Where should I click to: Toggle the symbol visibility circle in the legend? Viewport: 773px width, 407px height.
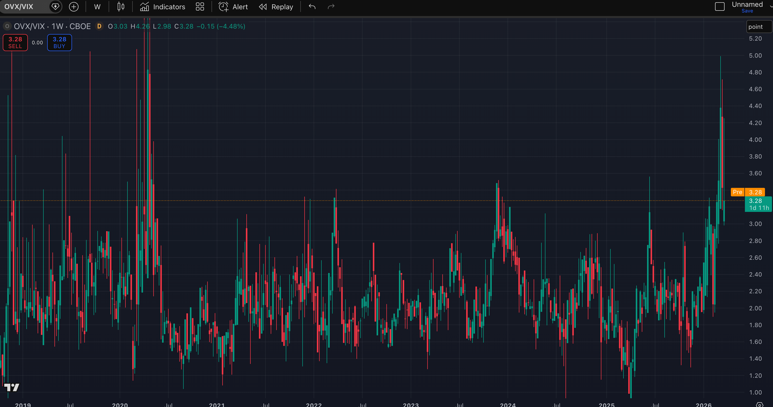pos(7,26)
